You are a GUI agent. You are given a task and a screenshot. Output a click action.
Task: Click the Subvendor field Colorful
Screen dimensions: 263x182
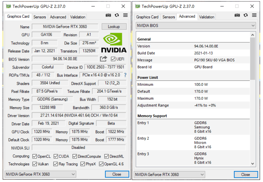[x=48, y=67]
